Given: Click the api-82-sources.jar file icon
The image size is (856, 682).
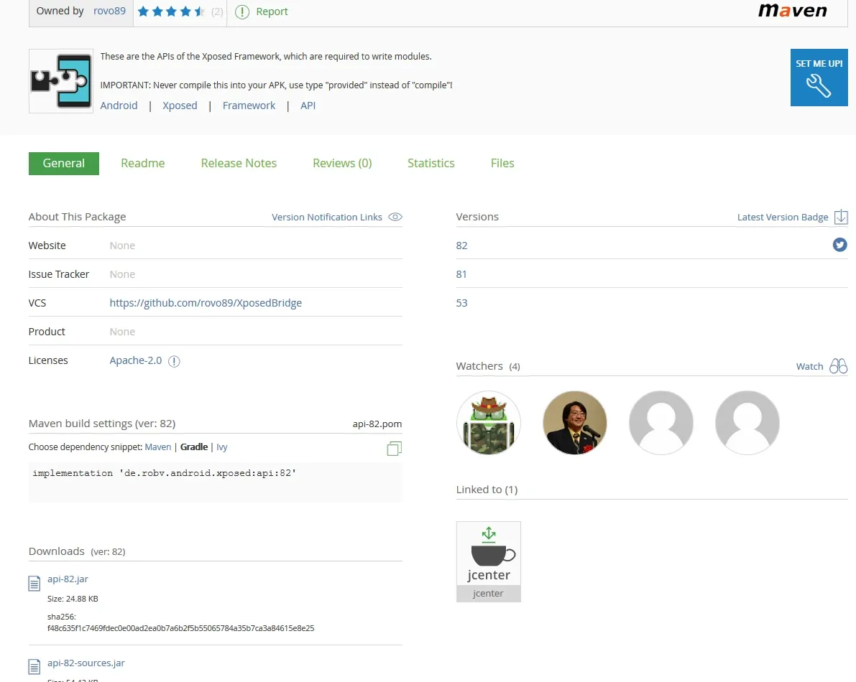Looking at the screenshot, I should [34, 666].
